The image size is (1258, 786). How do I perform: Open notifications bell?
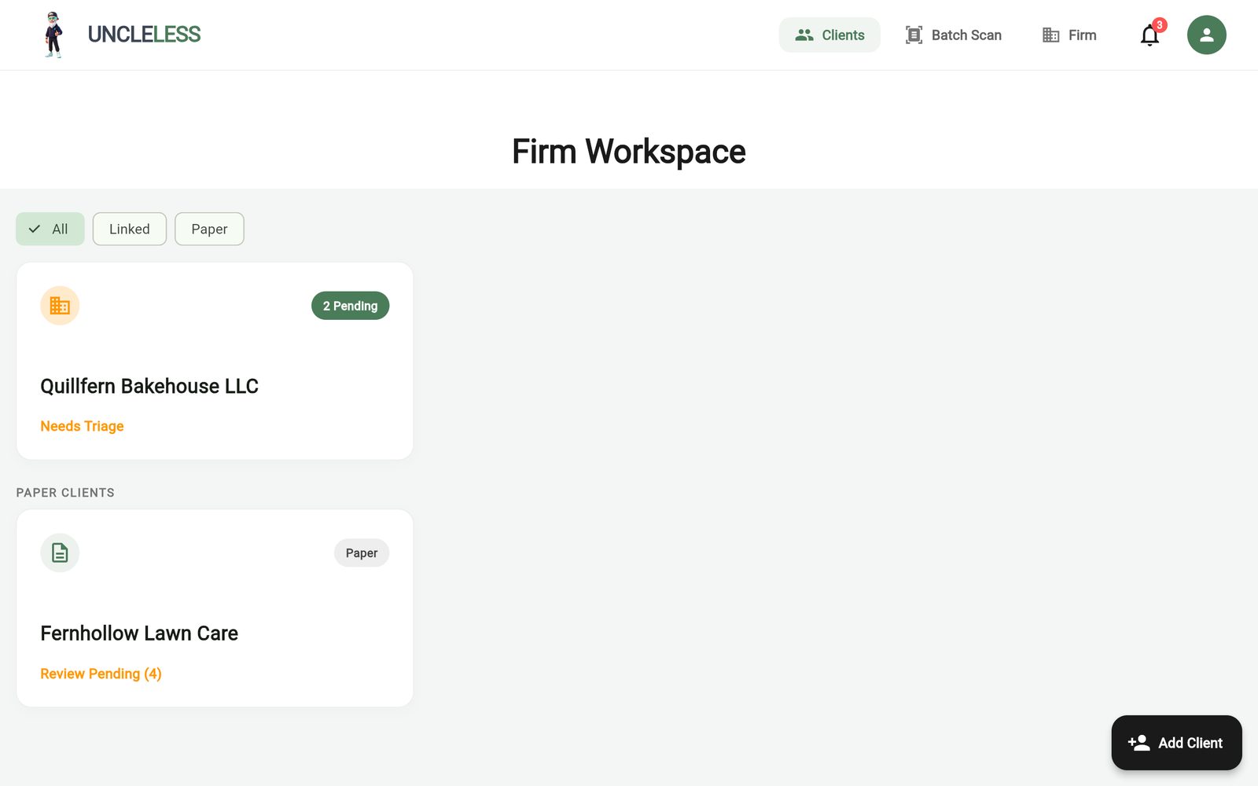(x=1149, y=35)
